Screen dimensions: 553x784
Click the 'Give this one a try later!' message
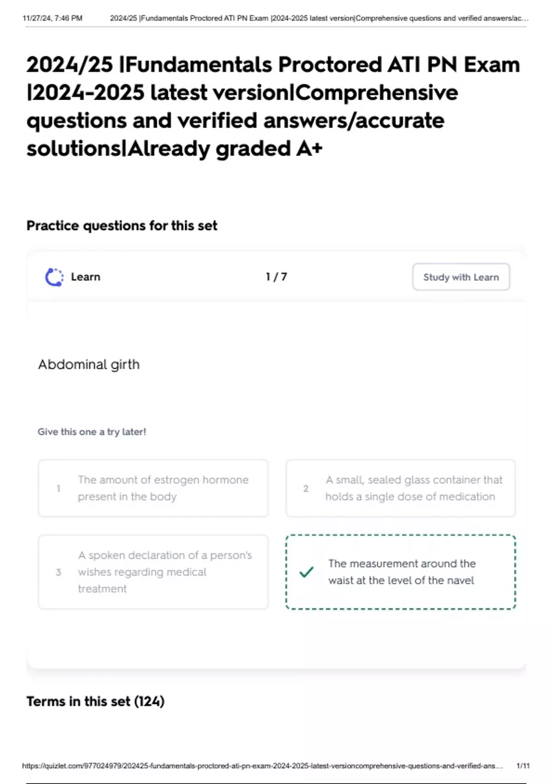click(x=92, y=432)
